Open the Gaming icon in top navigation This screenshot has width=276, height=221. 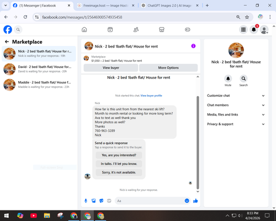[x=188, y=29]
